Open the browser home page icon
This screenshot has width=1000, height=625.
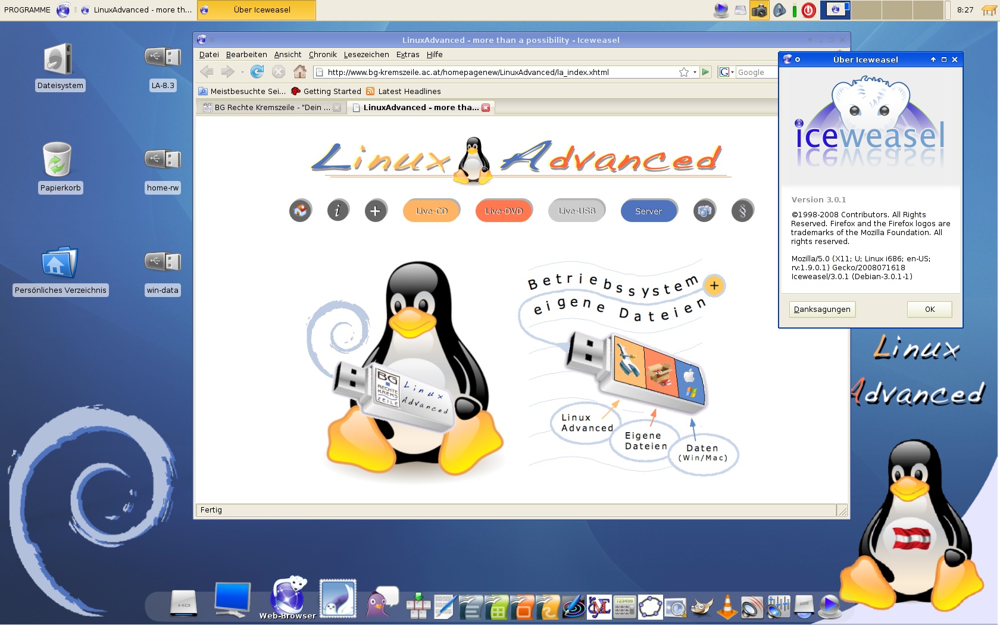(300, 72)
